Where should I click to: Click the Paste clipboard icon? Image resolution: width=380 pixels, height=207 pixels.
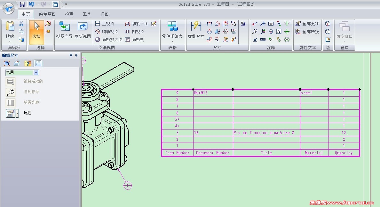(x=10, y=26)
